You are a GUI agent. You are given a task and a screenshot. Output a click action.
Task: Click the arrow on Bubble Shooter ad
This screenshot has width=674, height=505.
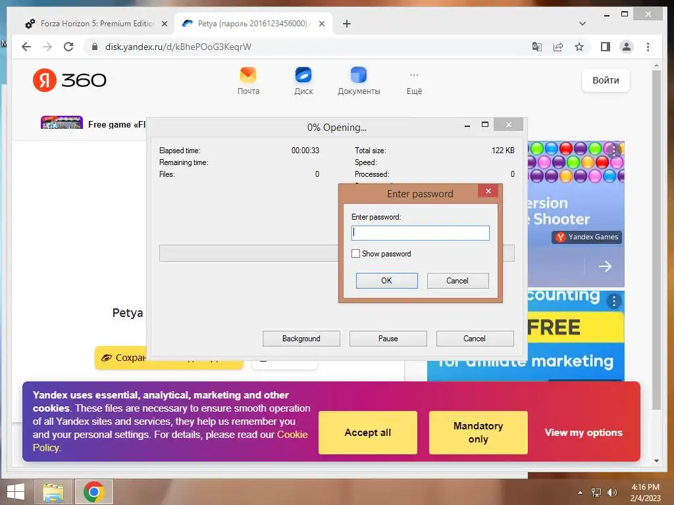pyautogui.click(x=605, y=266)
